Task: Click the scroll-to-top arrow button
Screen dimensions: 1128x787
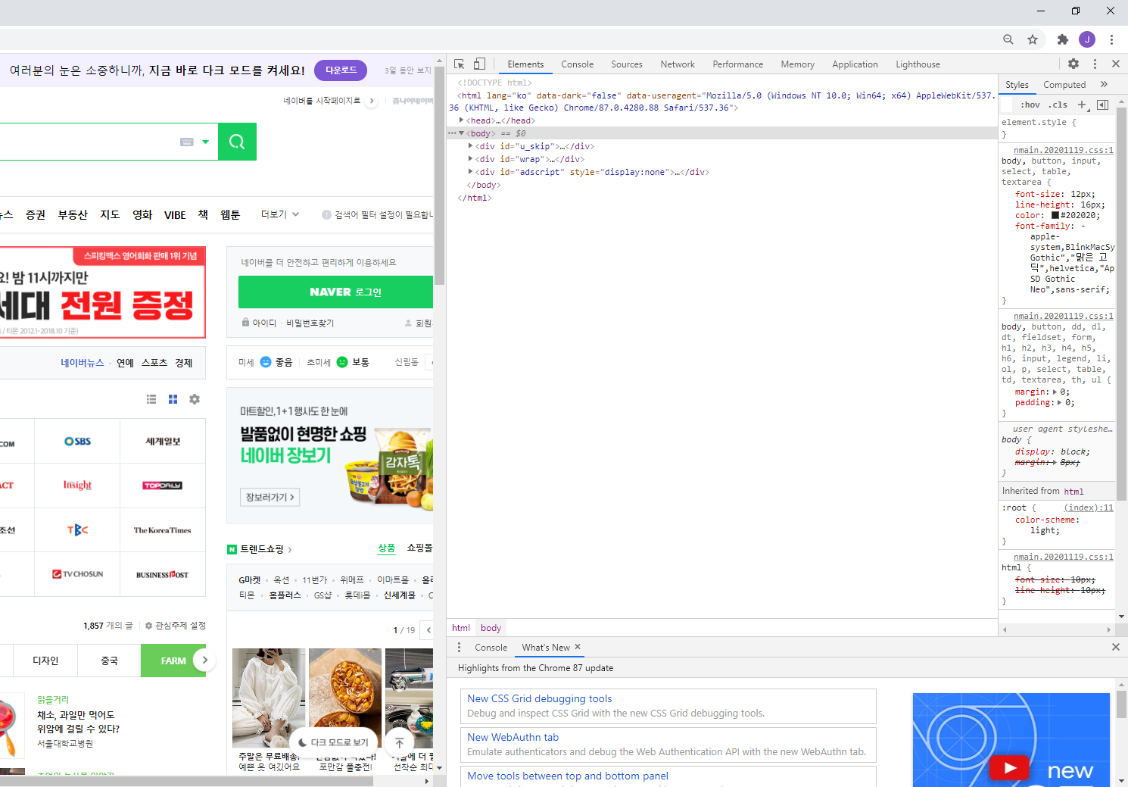Action: coord(400,742)
